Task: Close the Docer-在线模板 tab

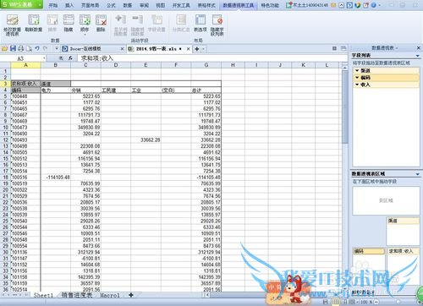Action: click(122, 49)
